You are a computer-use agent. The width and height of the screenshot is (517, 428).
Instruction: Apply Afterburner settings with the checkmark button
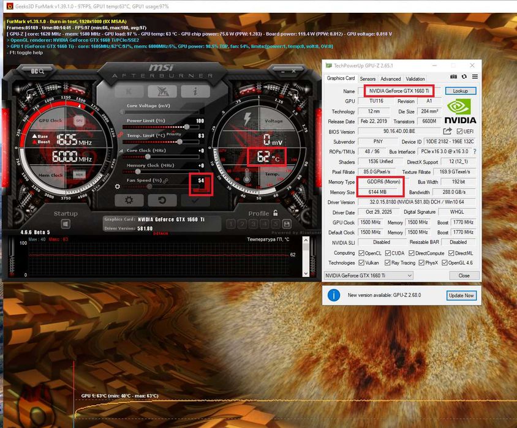pyautogui.click(x=195, y=200)
